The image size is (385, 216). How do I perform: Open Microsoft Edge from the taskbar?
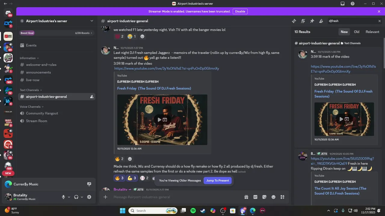(x=253, y=211)
